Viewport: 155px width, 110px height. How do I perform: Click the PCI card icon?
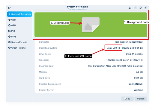(x=9, y=31)
